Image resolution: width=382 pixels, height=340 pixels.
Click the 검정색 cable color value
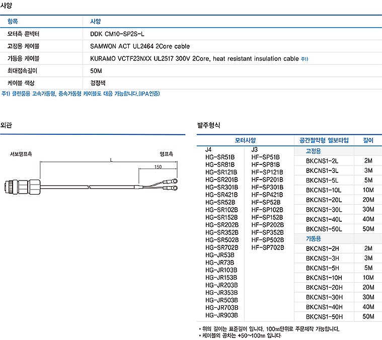(x=98, y=83)
